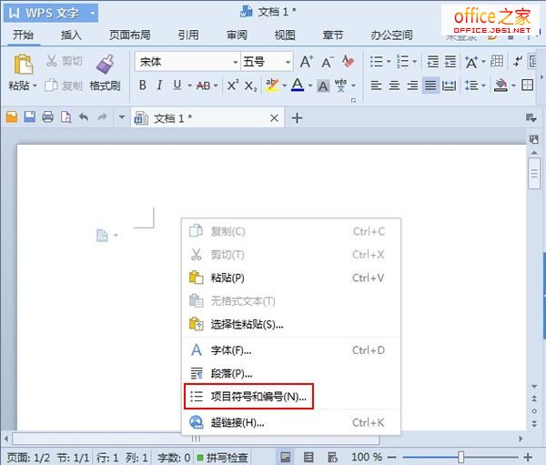Decrease font size with A- icon
Viewport: 546px width, 465px height.
point(328,62)
